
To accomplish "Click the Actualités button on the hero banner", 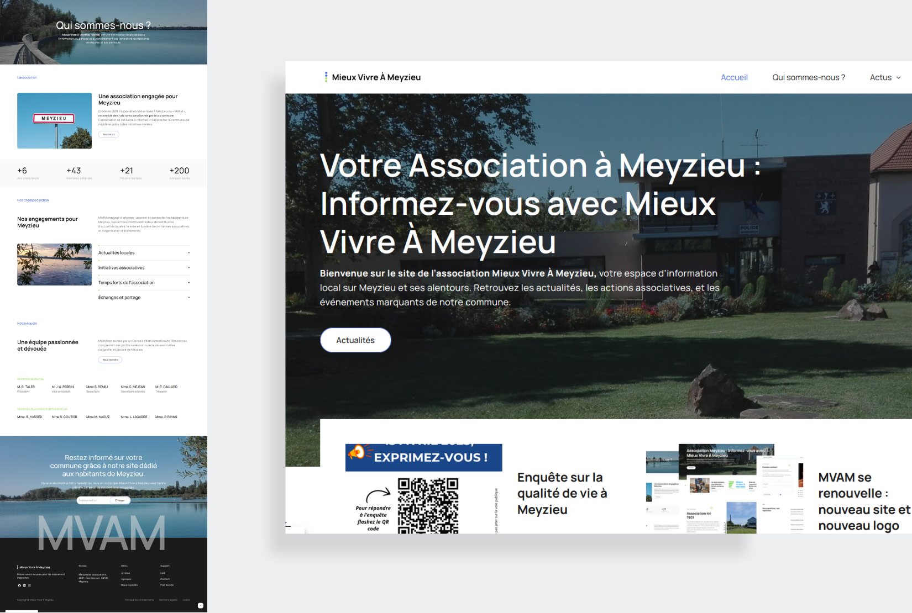I will 355,340.
